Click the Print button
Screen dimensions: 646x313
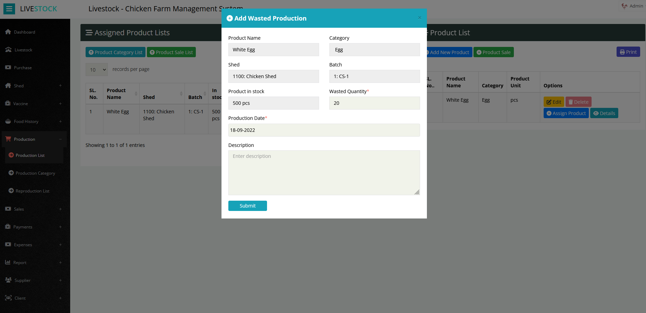pos(628,52)
